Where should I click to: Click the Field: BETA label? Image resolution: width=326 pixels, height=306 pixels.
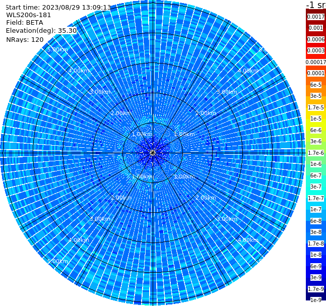pos(25,23)
